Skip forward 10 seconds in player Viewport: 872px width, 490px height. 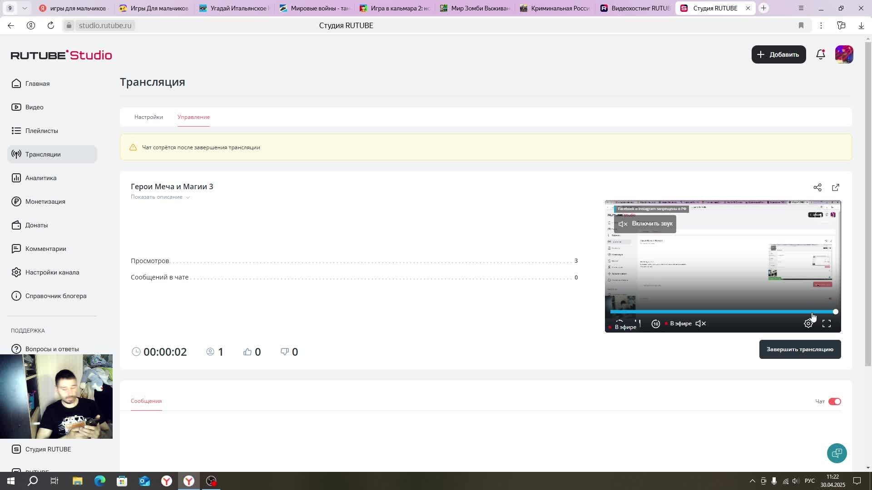655,323
